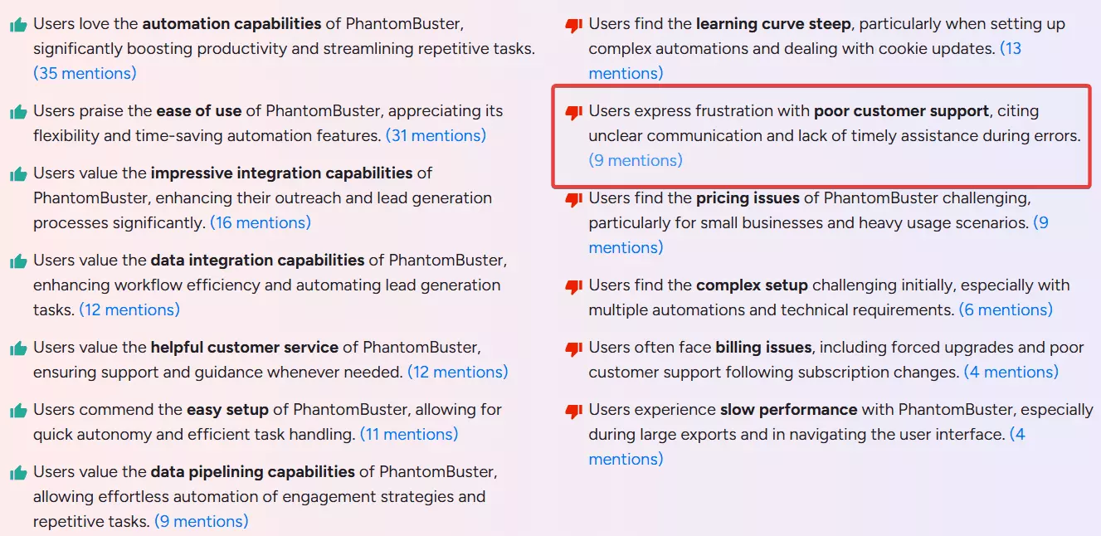Open the 31 mentions link
Screen dimensions: 1101x536
(x=436, y=135)
